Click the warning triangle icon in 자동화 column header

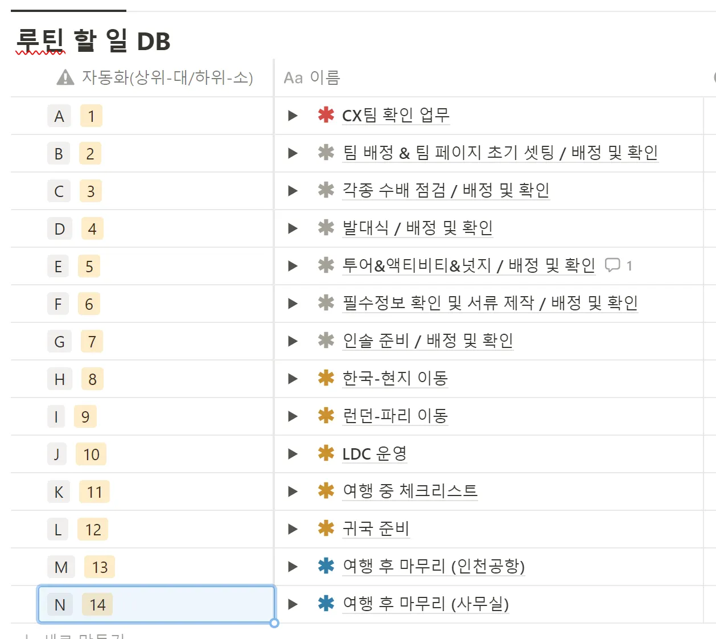tap(65, 77)
